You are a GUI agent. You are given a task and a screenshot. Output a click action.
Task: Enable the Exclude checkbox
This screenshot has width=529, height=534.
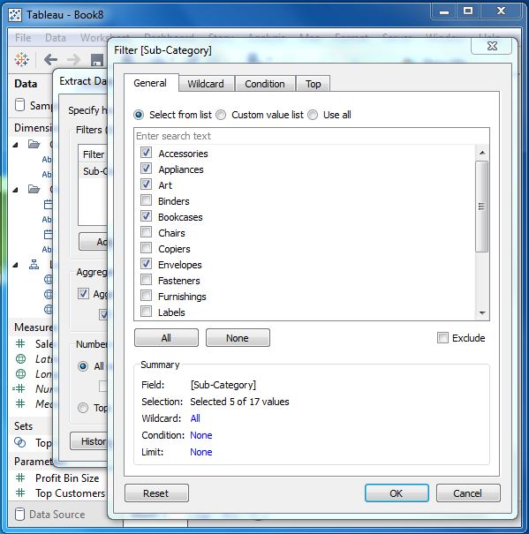click(442, 338)
